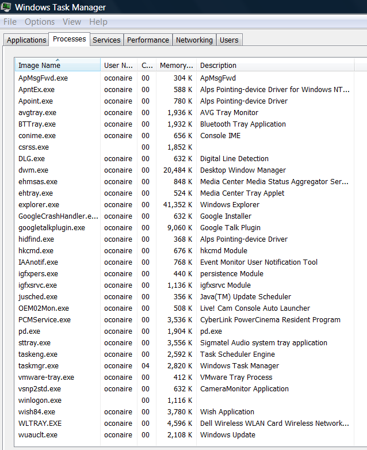
Task: Select the Processes tab
Action: (70, 39)
